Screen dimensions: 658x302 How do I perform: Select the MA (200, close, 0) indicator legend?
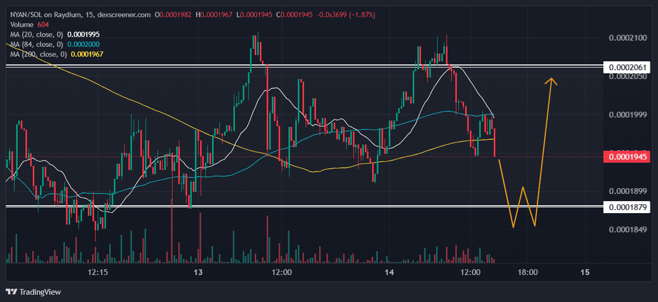click(x=37, y=54)
